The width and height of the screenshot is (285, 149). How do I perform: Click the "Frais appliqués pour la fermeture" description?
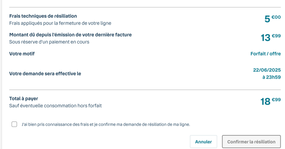pyautogui.click(x=60, y=23)
